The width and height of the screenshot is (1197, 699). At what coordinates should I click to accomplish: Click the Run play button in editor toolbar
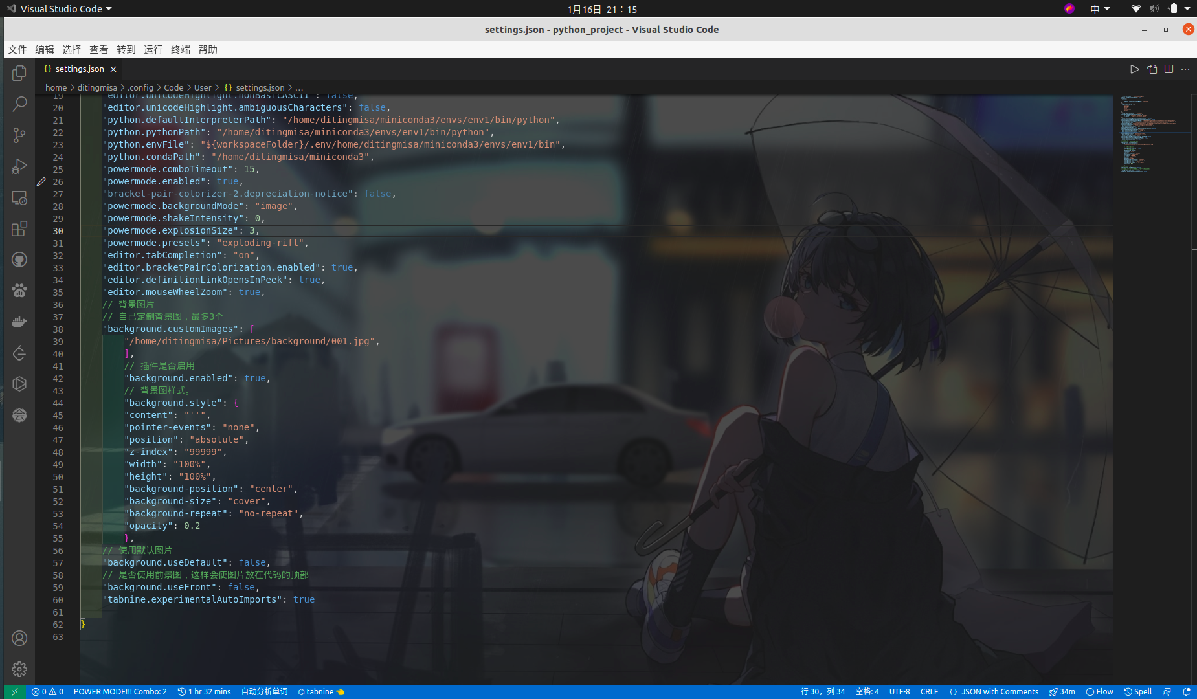tap(1134, 69)
